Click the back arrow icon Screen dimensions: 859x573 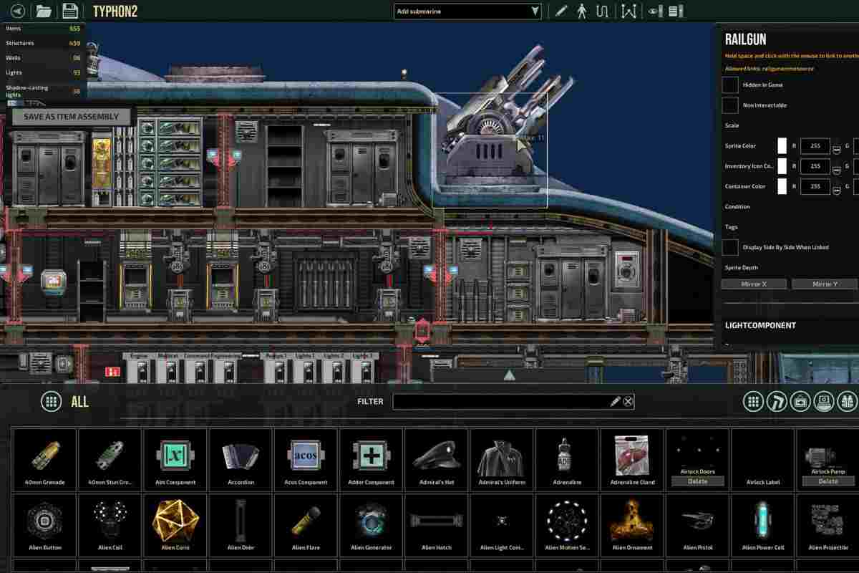point(18,11)
